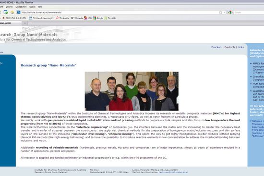Click the LEO bookmark favicon
This screenshot has height=176, width=264.
point(85,18)
